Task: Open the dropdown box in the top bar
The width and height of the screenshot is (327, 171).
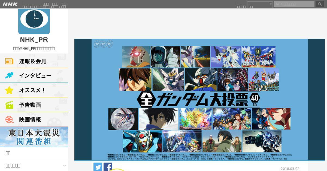Action: 260,4
